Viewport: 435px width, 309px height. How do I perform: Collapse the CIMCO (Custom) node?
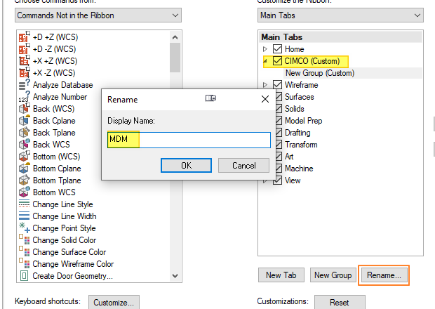coord(265,61)
